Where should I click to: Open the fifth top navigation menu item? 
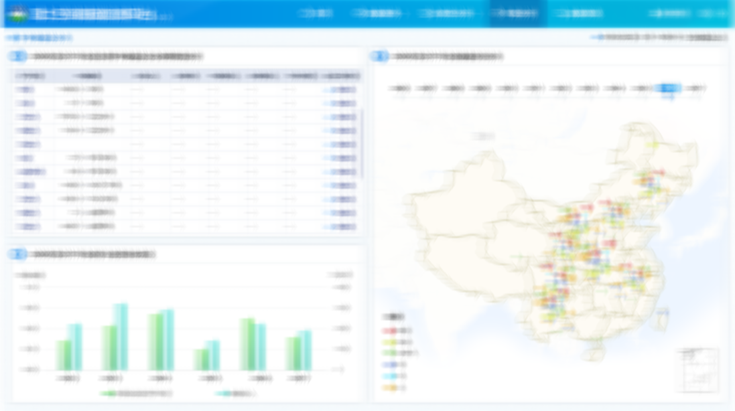(580, 13)
